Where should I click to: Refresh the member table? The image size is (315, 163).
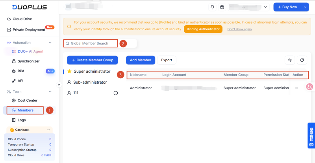pyautogui.click(x=302, y=60)
